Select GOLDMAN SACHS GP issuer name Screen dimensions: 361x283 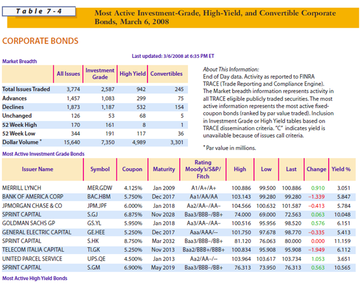[29, 223]
